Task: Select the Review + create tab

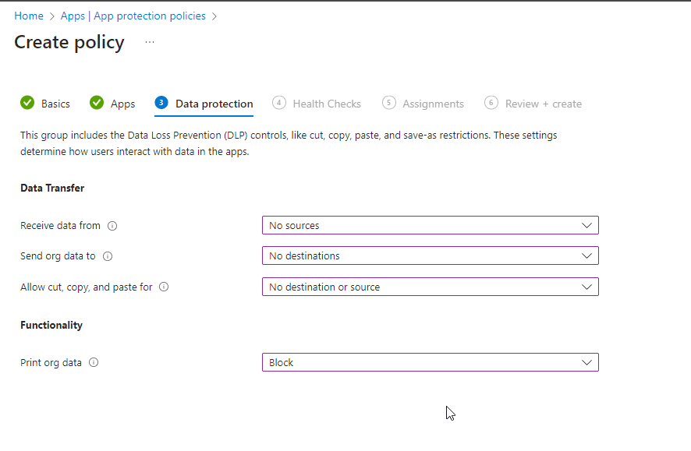Action: coord(544,103)
